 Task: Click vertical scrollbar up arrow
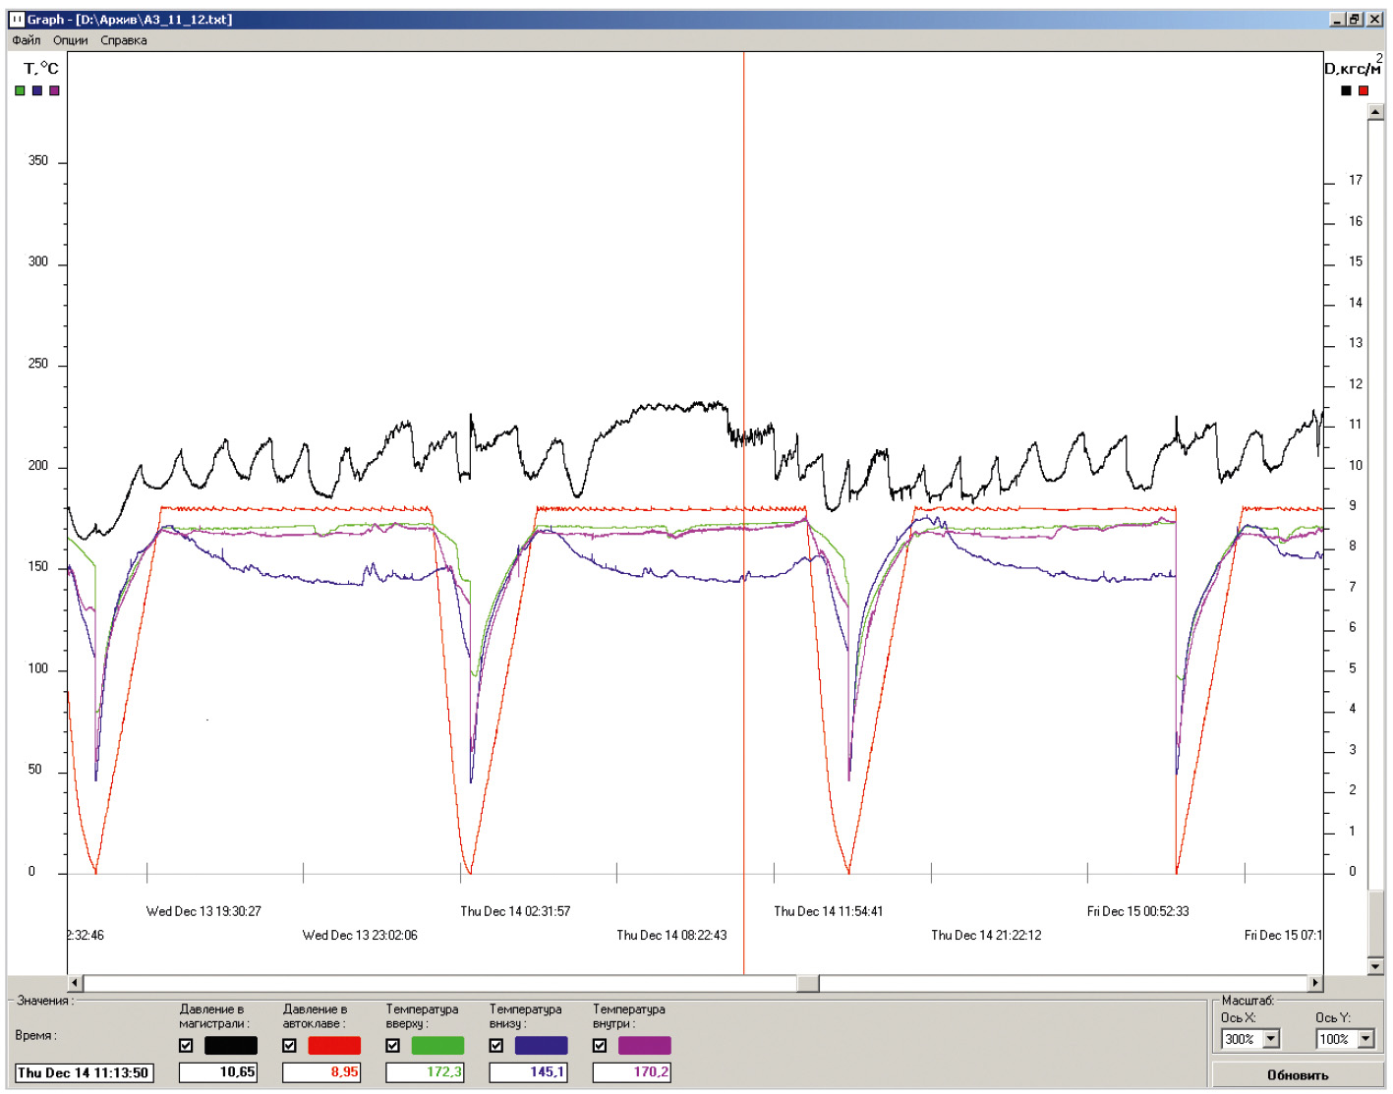(x=1376, y=112)
